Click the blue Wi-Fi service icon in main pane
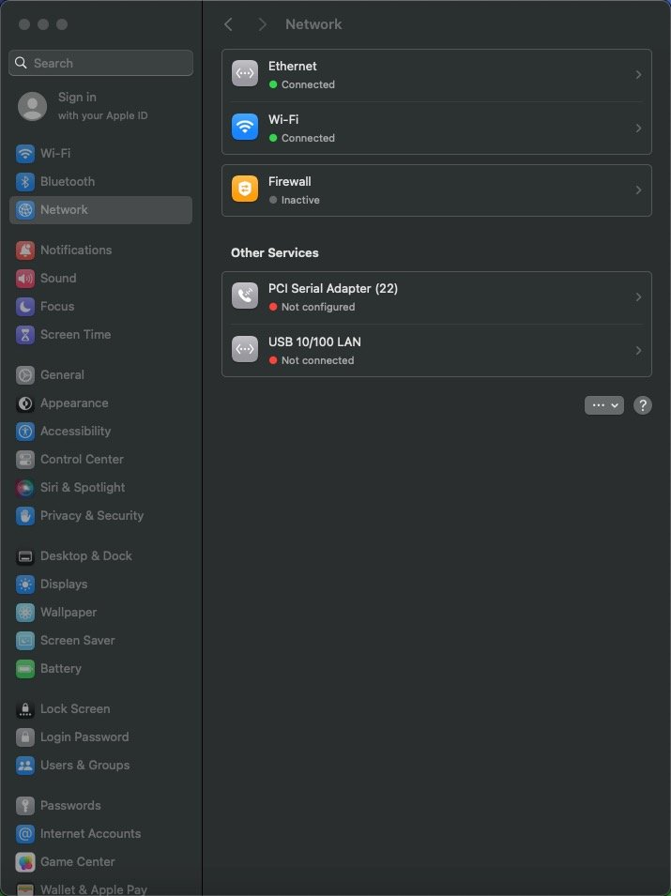Screen dimensions: 671x896 [x=245, y=127]
